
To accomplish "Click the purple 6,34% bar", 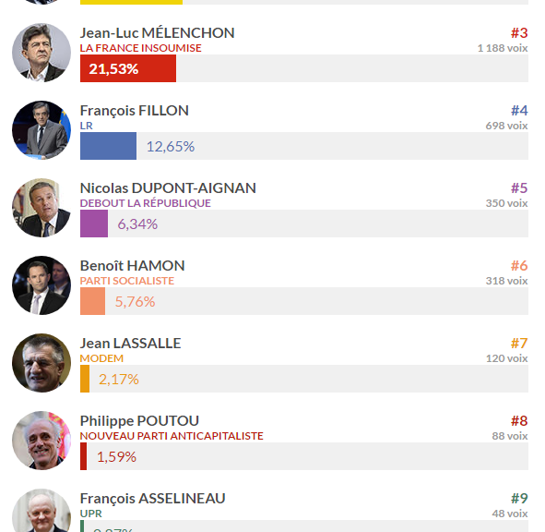I will [94, 224].
